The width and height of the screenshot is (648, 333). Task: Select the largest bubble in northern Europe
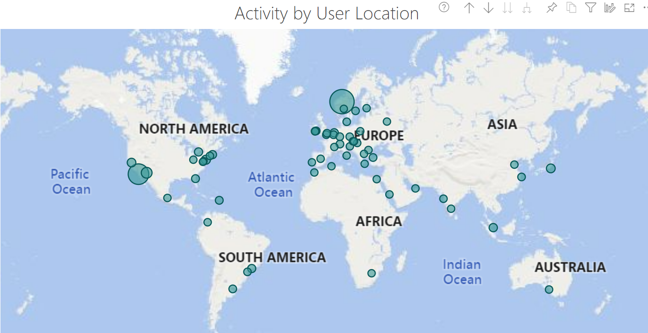pos(341,101)
